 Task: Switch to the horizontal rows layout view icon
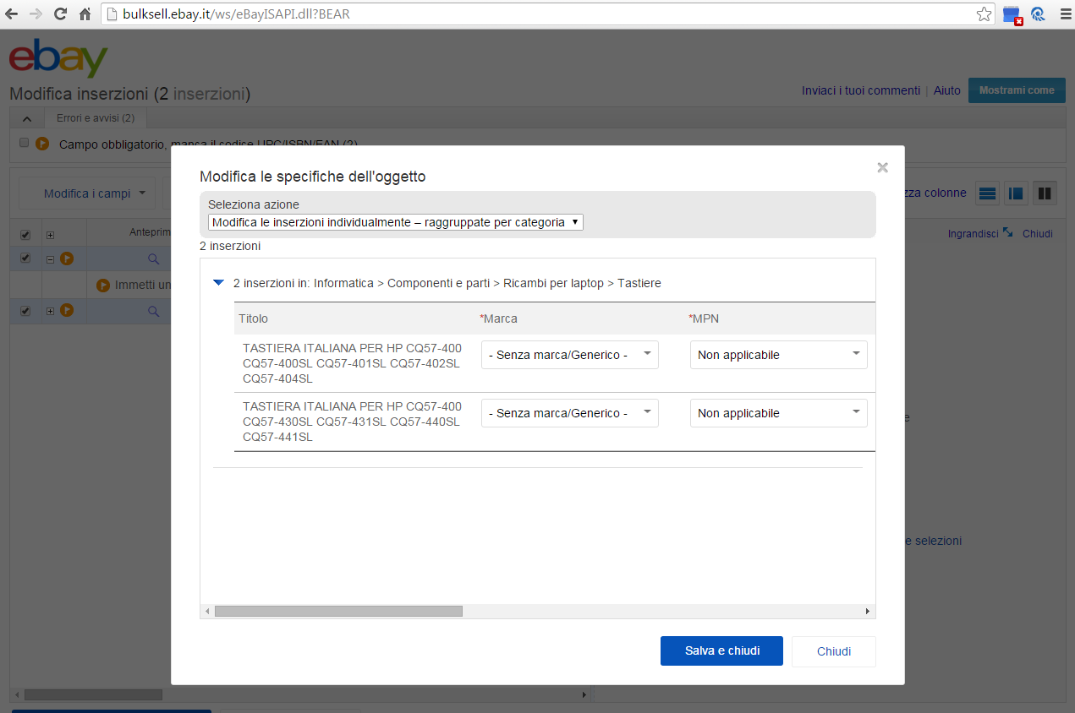pos(987,193)
